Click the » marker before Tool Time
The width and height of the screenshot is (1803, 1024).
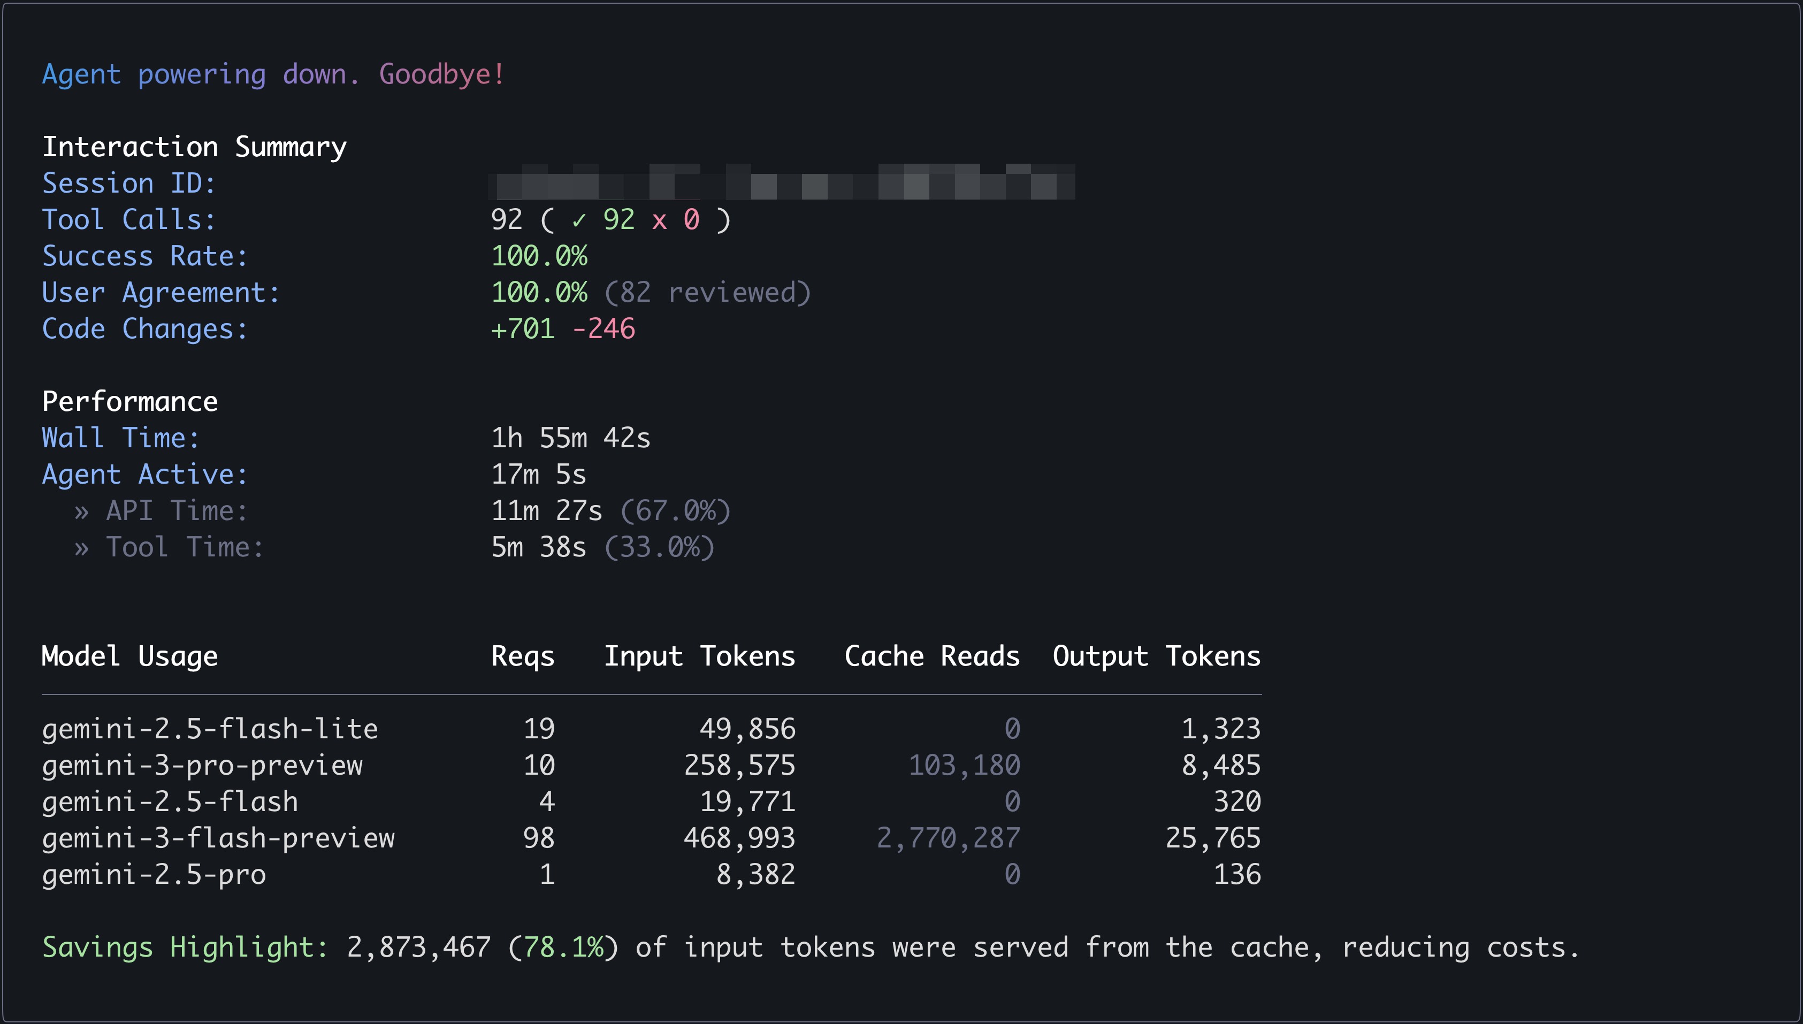tap(81, 548)
